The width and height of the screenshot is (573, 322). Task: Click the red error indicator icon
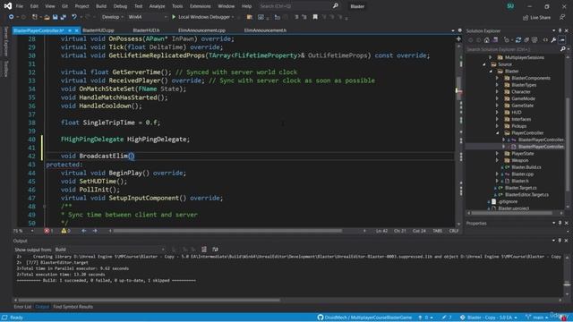(x=47, y=231)
